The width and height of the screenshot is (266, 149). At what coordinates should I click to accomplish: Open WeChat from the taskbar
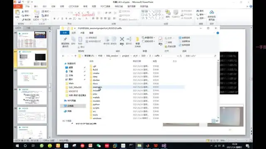click(99, 146)
